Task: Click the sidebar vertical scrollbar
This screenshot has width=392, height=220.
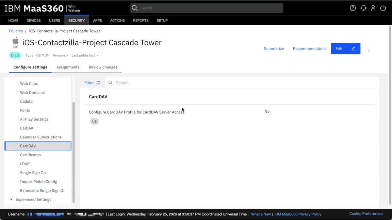Action: [x=73, y=152]
